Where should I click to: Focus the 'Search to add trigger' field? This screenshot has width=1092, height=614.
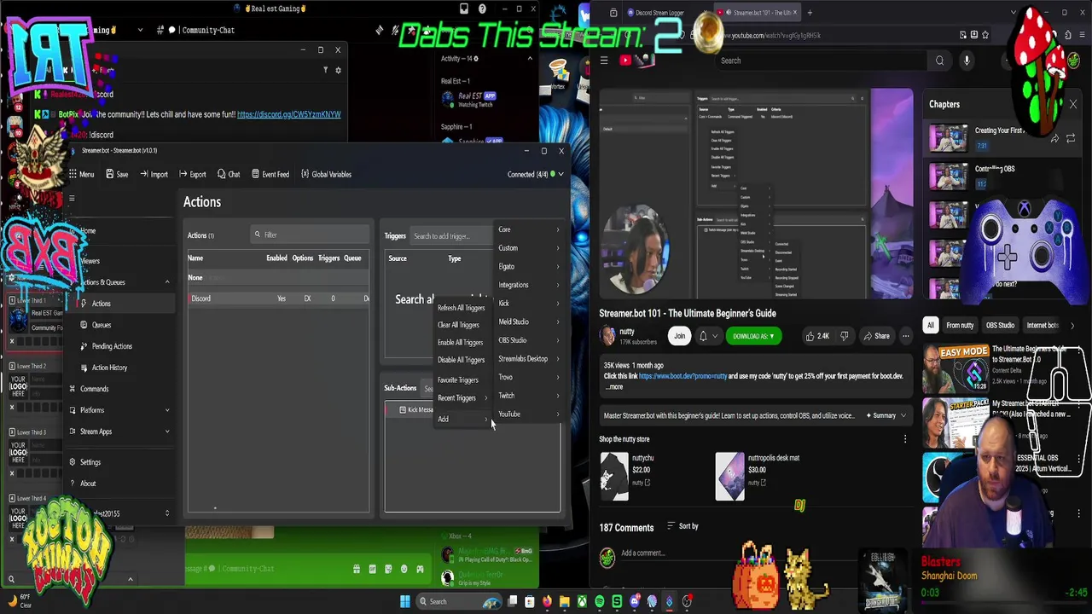click(450, 236)
